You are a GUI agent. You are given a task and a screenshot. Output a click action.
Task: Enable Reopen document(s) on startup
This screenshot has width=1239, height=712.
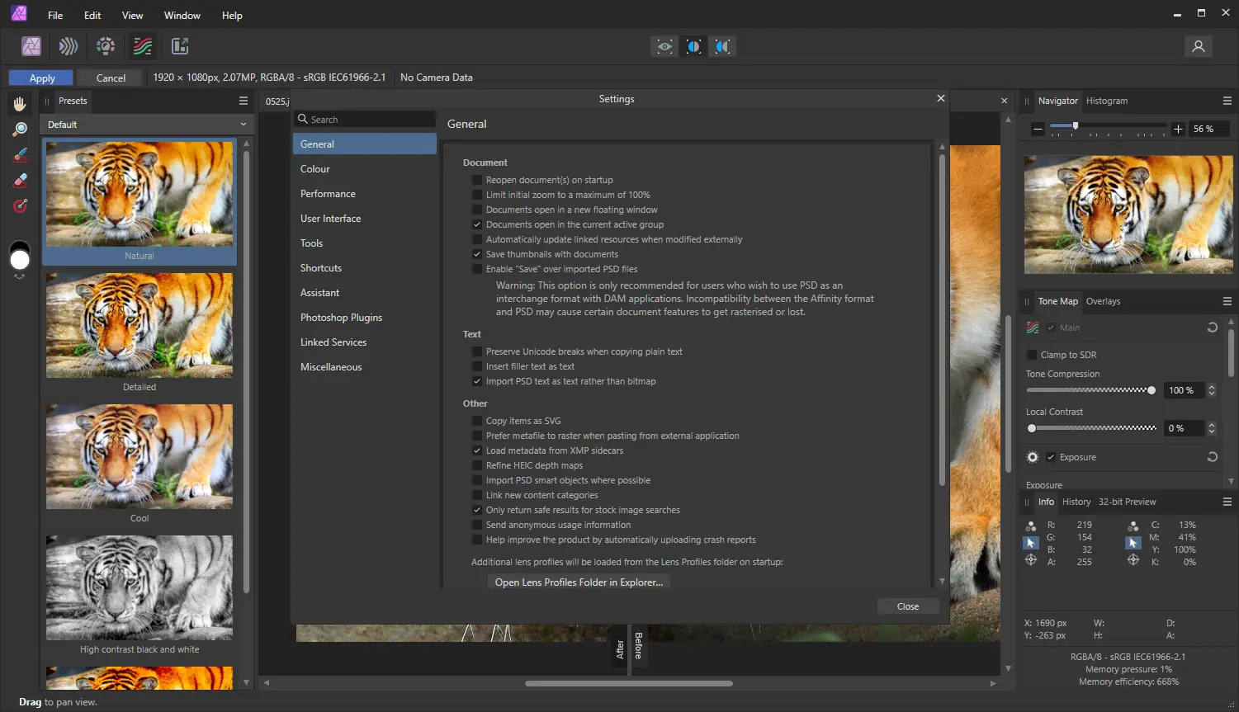coord(477,180)
